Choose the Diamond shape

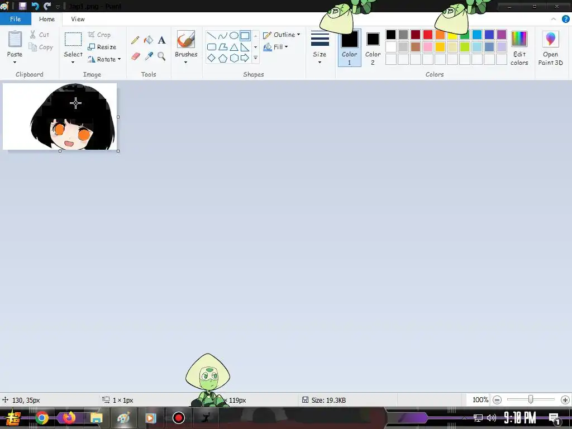click(x=211, y=58)
